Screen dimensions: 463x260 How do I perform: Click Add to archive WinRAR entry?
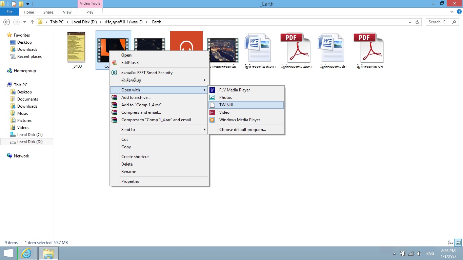(x=159, y=97)
